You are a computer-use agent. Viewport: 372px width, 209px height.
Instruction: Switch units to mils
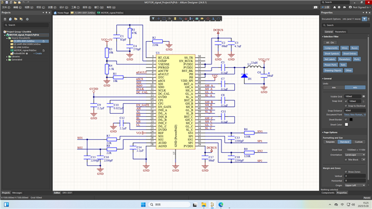(355, 88)
